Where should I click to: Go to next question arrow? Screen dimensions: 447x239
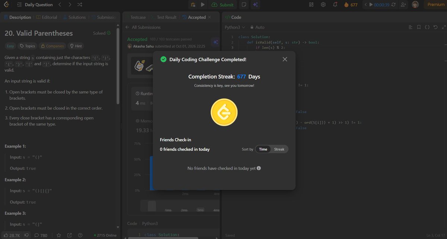tap(70, 5)
